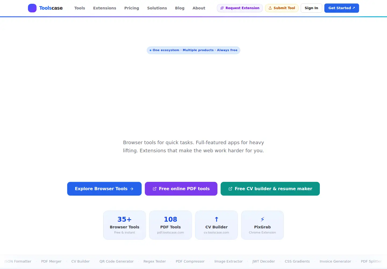Screen dimensions: 387x269
Task: Click "PDF Compressor" in the ticker
Action: pos(190,261)
